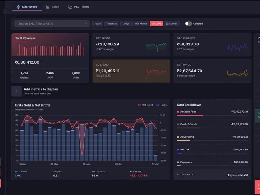Open the Total Revenue card
This screenshot has height=195, width=260.
pyautogui.click(x=50, y=58)
